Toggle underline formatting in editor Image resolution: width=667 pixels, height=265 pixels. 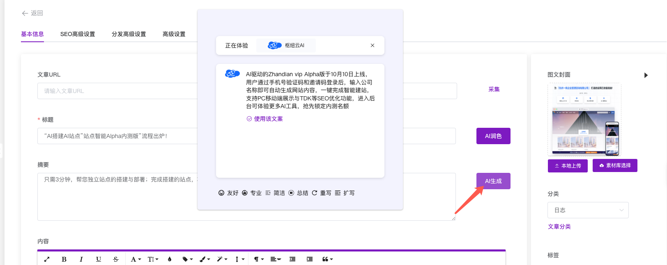pos(99,259)
